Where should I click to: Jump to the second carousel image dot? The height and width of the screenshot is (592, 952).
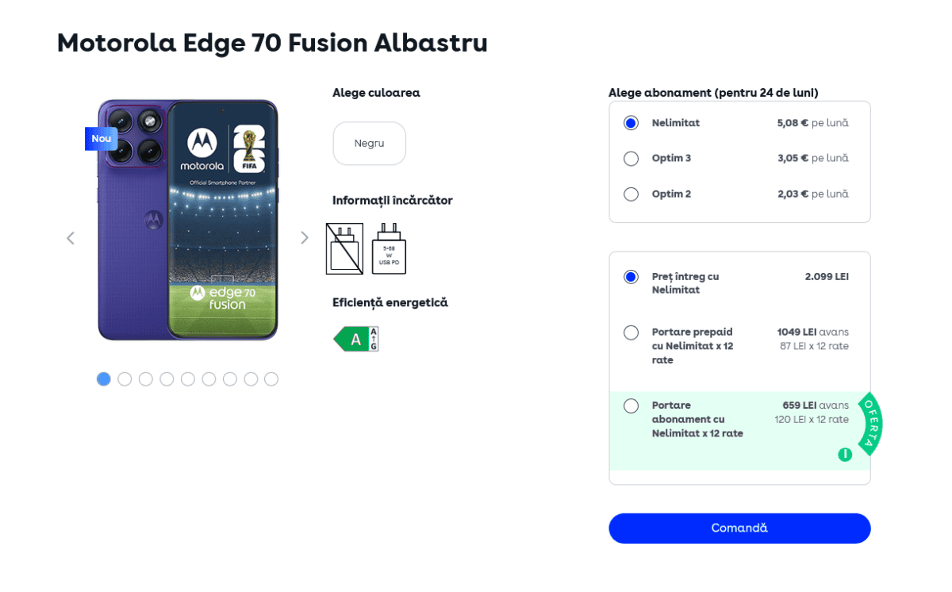coord(125,379)
